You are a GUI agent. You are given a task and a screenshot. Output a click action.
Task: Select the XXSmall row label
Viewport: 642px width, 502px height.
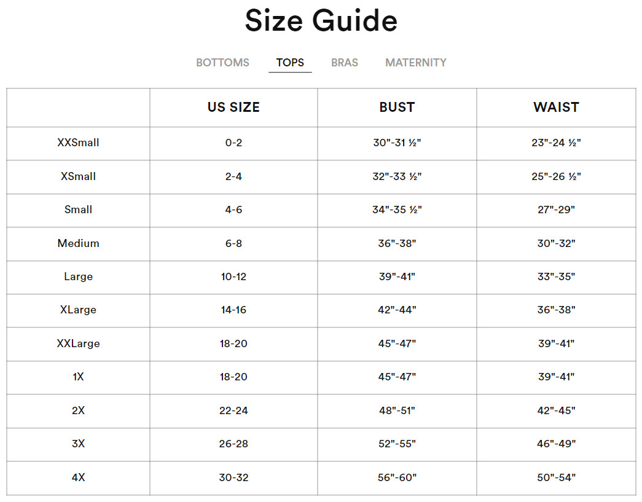(x=78, y=143)
